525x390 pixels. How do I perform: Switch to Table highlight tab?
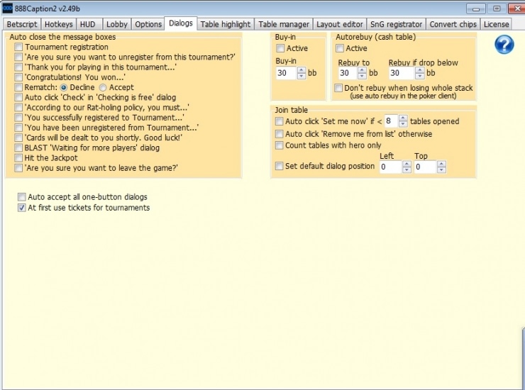(x=226, y=24)
